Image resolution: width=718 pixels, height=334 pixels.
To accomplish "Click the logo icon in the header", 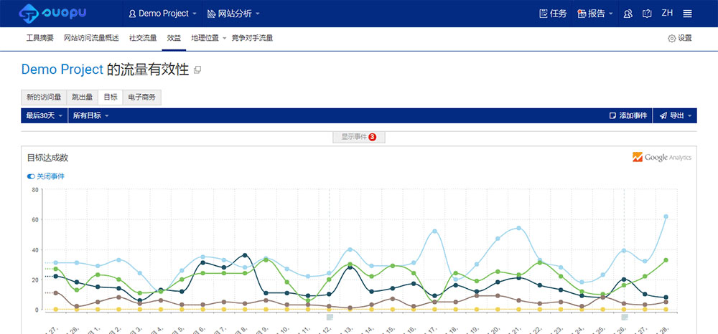I will [x=29, y=13].
